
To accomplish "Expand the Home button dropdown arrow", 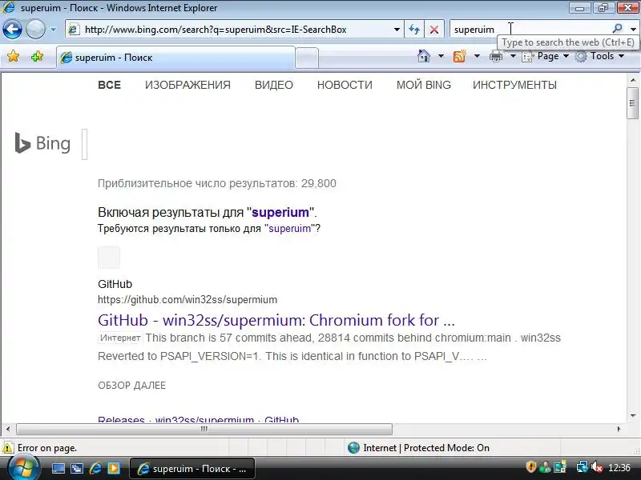I will tap(441, 56).
